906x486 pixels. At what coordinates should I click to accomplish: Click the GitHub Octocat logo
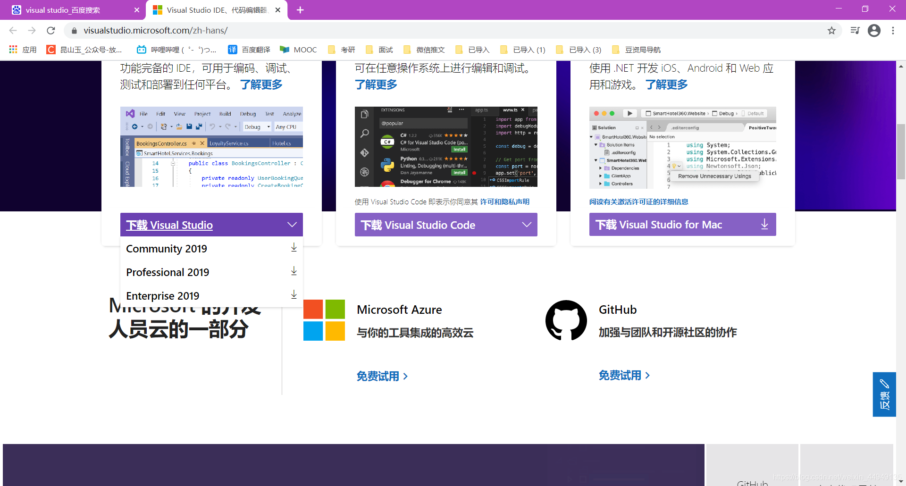[566, 320]
